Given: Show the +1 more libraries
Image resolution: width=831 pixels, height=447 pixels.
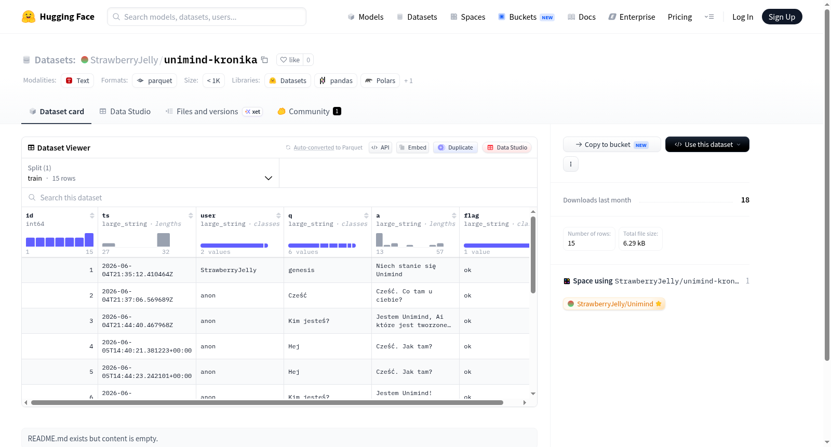Looking at the screenshot, I should (x=408, y=80).
